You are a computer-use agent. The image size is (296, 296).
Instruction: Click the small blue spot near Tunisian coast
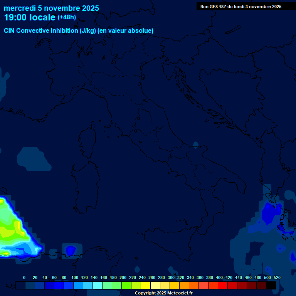(x=70, y=251)
